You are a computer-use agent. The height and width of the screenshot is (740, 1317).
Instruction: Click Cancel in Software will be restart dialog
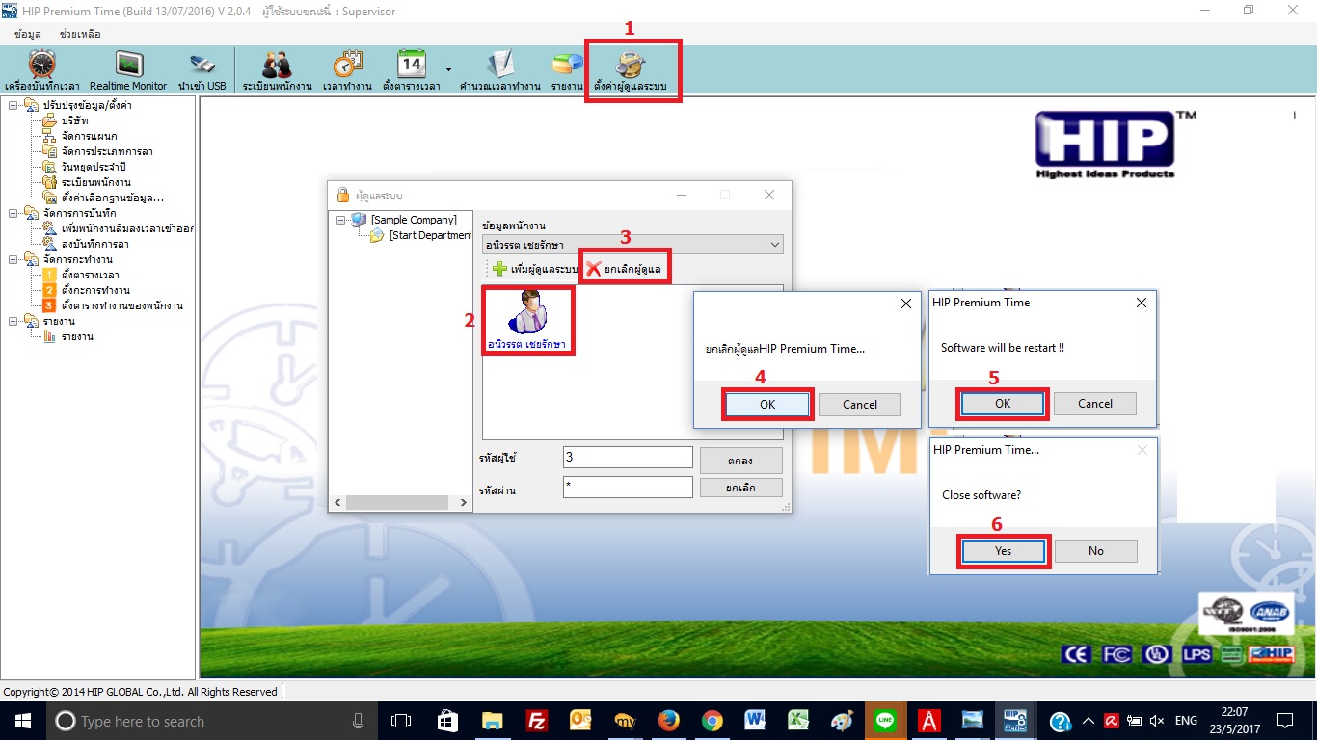point(1095,404)
